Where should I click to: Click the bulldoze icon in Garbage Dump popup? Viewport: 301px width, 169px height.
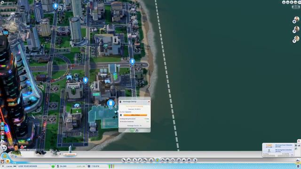point(137,130)
